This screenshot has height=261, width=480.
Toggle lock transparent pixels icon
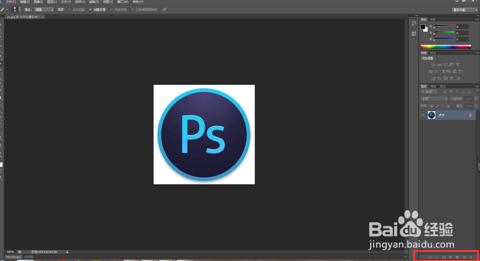coord(432,106)
